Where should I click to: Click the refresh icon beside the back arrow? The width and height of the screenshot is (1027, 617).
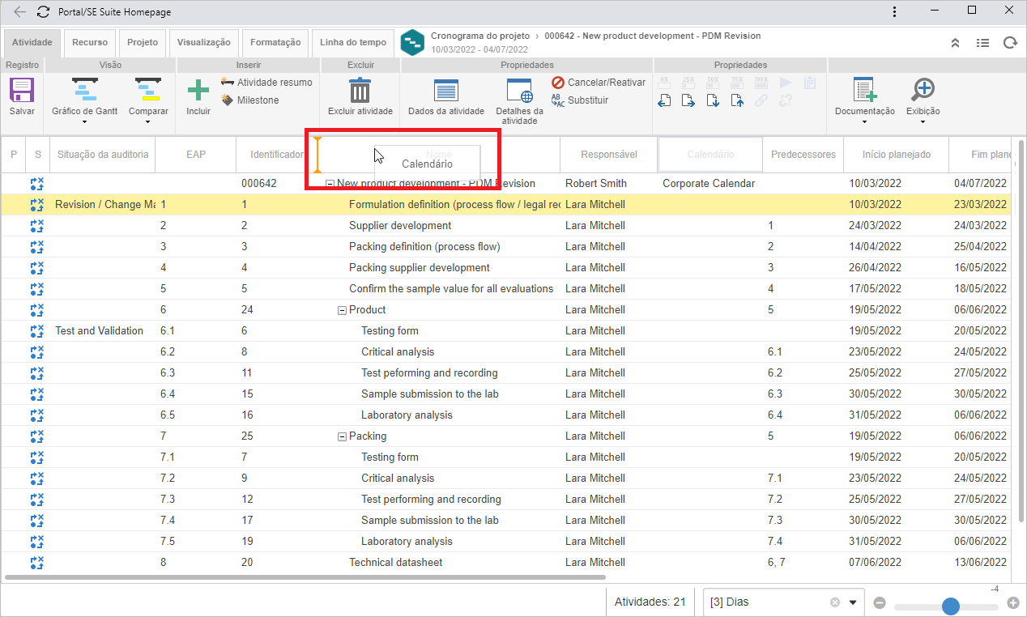point(42,12)
